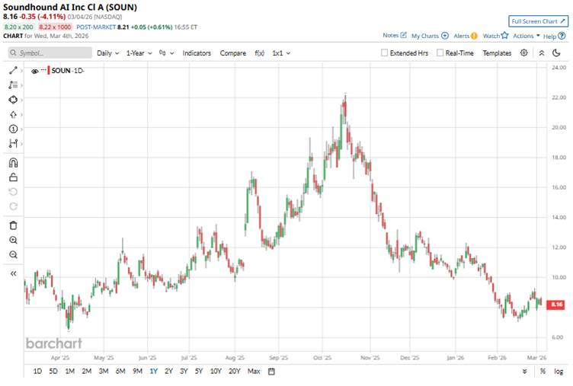Open the Templates menu
This screenshot has height=386, width=573.
497,53
